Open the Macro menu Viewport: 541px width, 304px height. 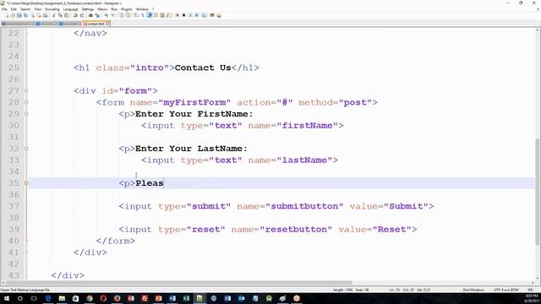[102, 9]
